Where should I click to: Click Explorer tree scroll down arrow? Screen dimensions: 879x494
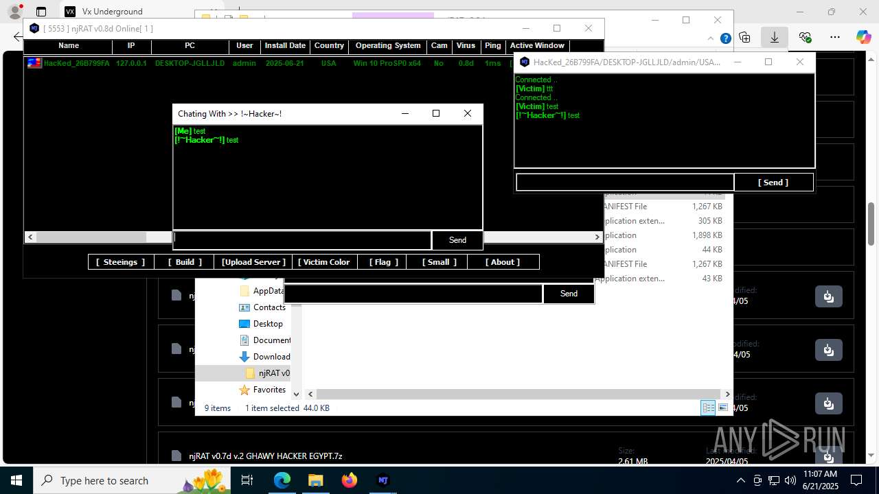(297, 394)
